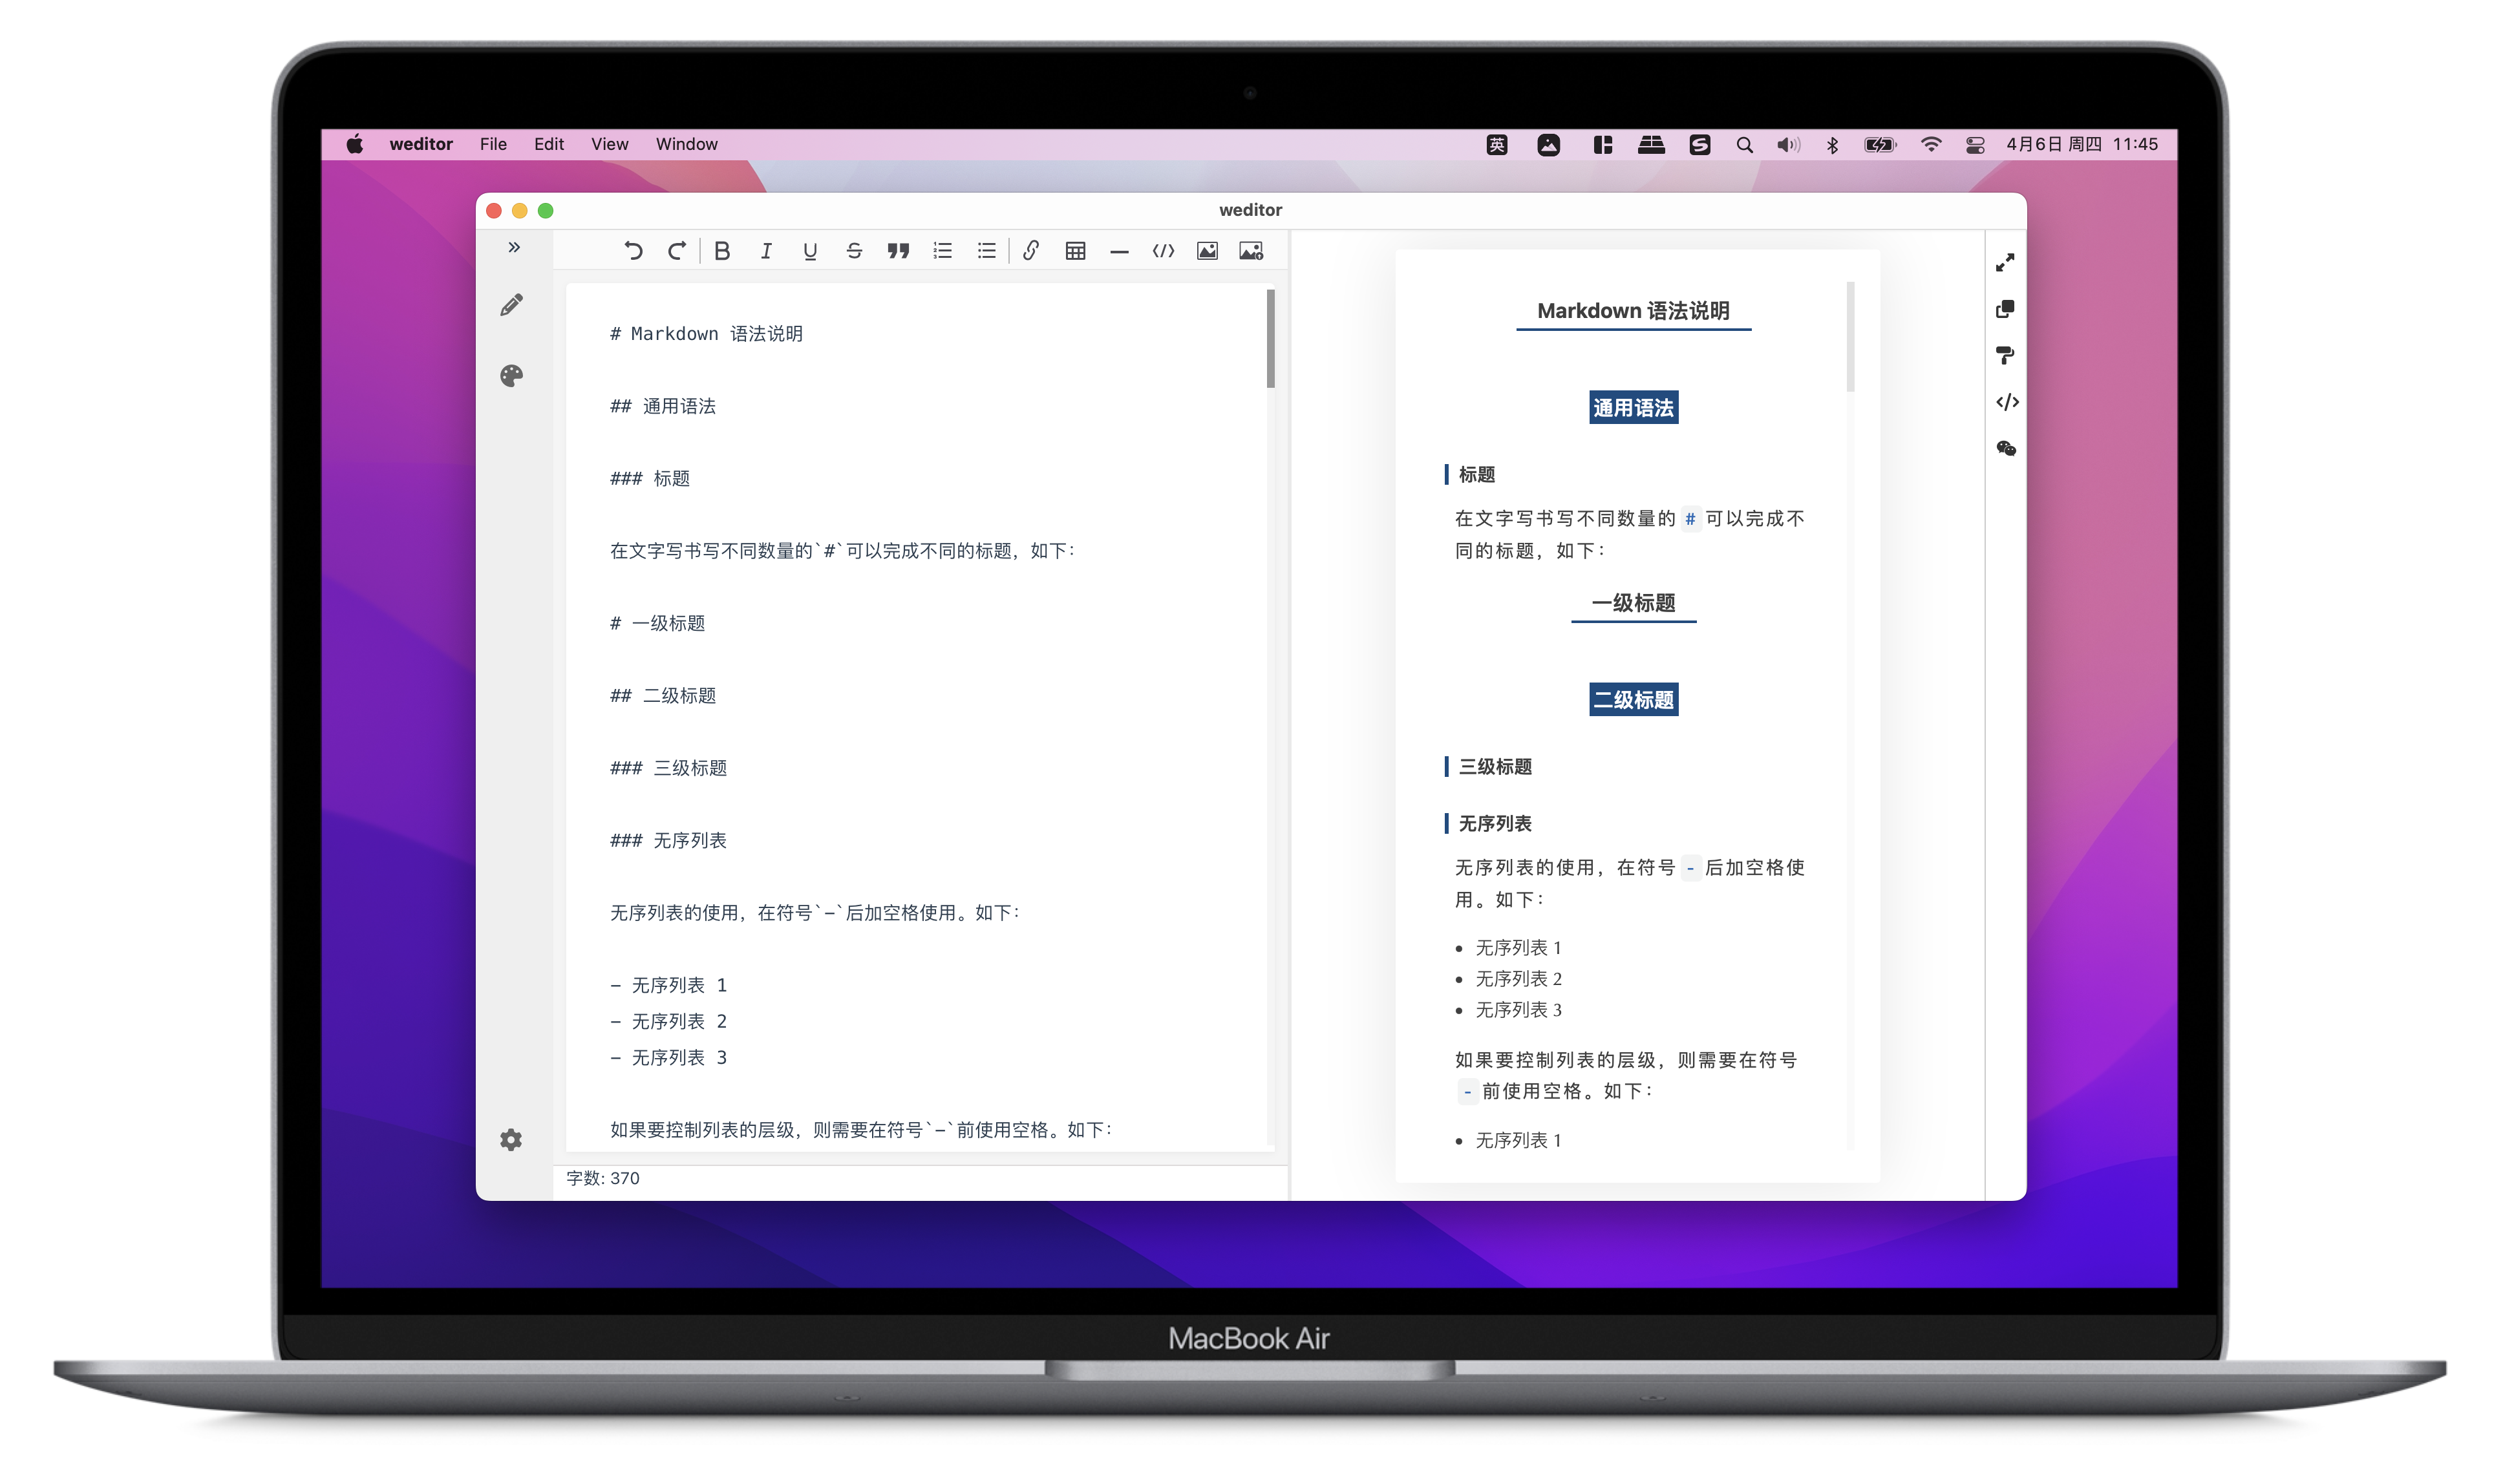Open the Edit menu

549,144
